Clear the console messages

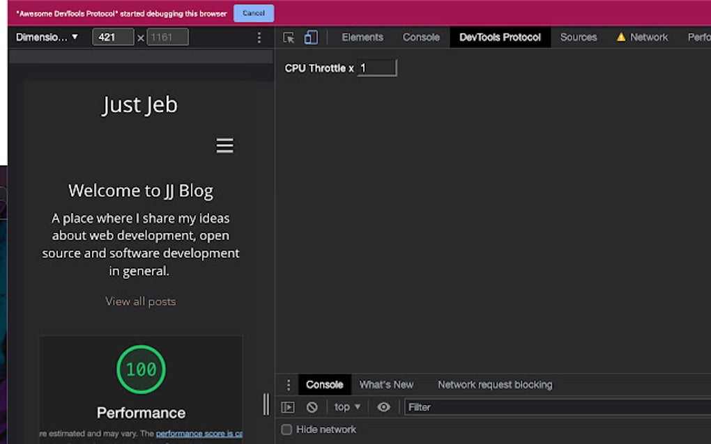(x=312, y=406)
